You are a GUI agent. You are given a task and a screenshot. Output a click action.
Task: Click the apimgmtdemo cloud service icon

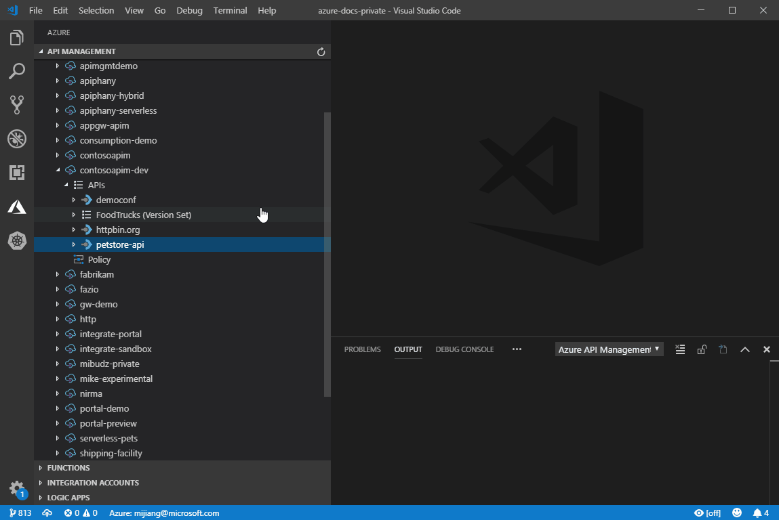point(71,66)
